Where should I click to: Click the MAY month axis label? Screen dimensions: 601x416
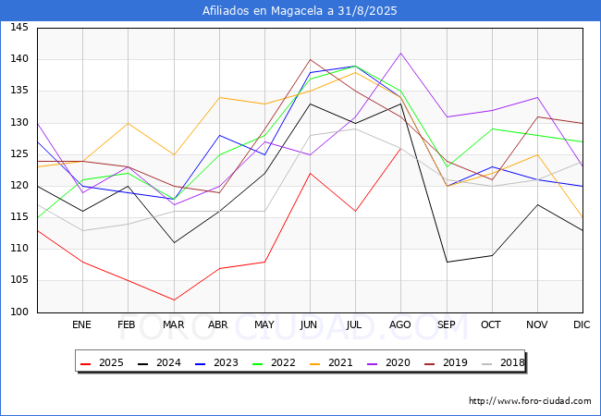264,324
